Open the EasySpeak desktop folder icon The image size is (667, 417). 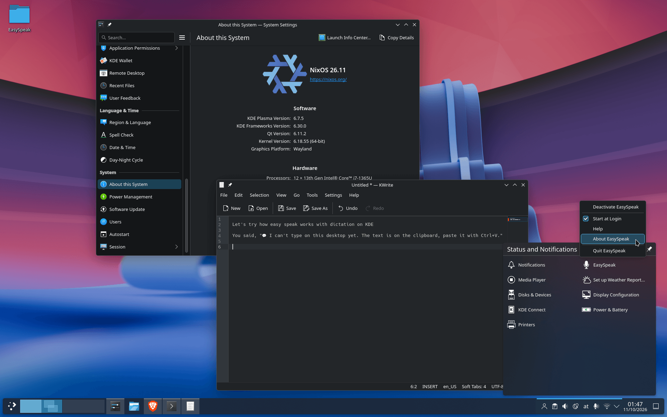point(19,18)
